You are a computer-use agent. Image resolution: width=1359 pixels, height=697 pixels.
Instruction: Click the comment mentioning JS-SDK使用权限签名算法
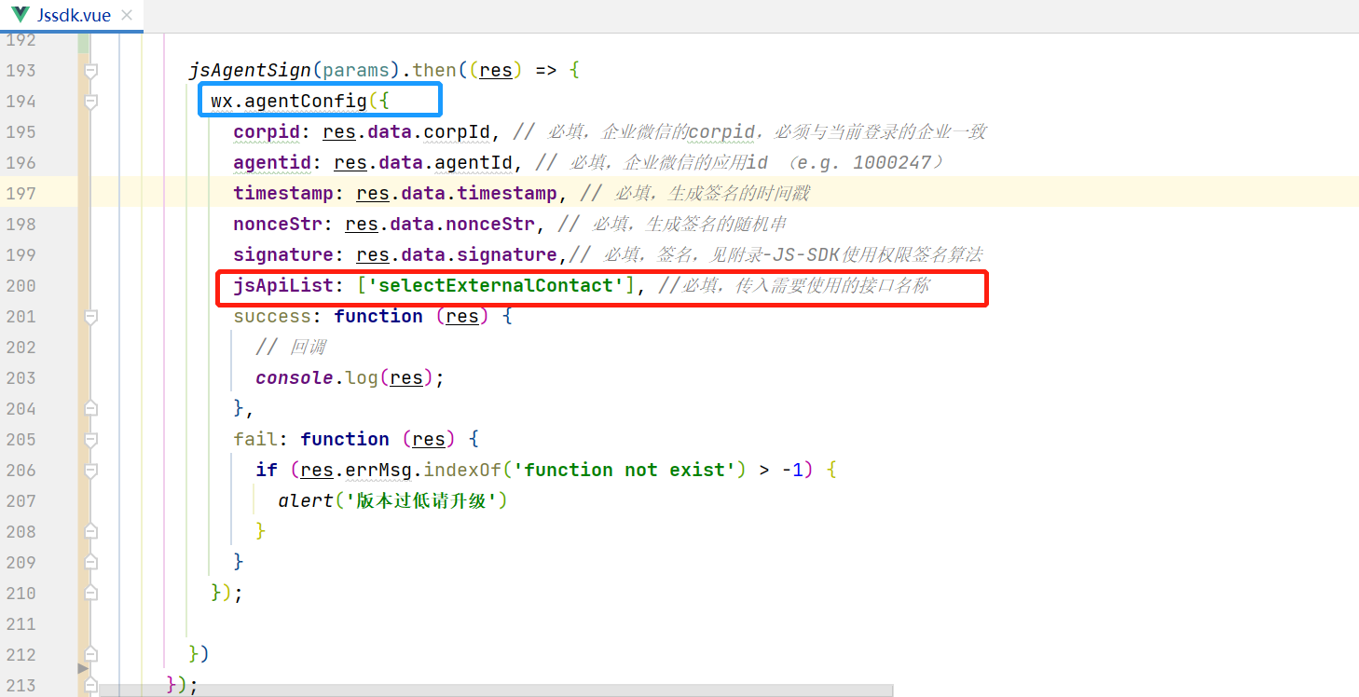tap(776, 254)
